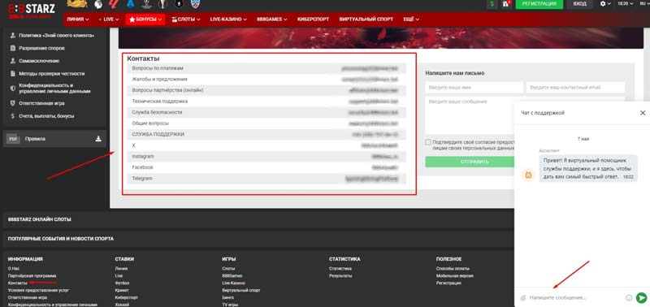
Task: Click the icon beside Разрешение споров
Action: (x=13, y=48)
